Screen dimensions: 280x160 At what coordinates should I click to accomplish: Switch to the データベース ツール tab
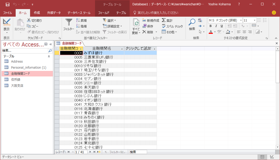(79, 13)
